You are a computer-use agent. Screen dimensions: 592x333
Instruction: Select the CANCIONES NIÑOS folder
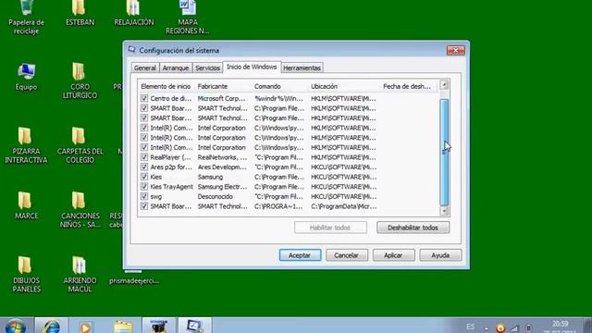click(80, 210)
